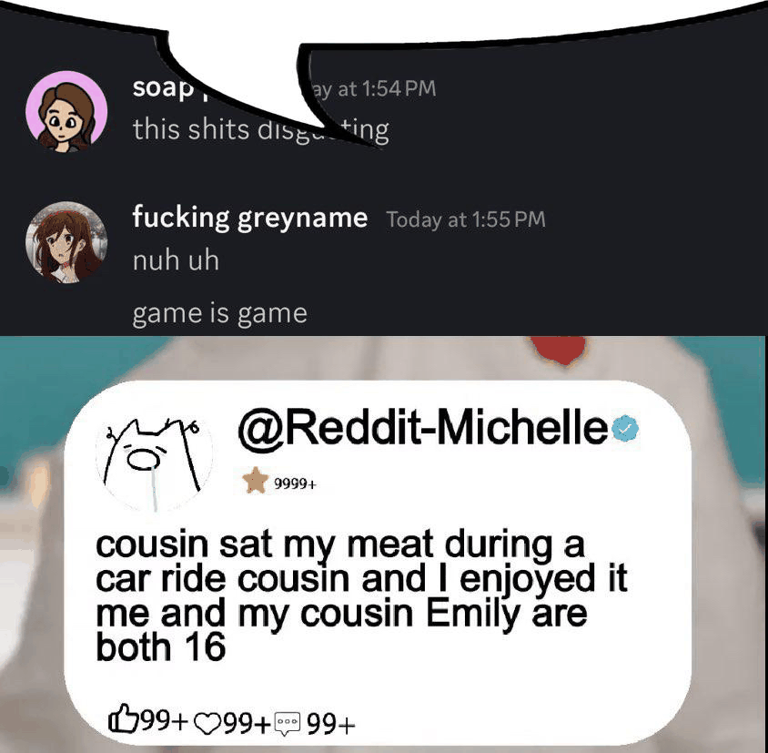768x753 pixels.
Task: Click the brown star karma icon
Action: 255,481
